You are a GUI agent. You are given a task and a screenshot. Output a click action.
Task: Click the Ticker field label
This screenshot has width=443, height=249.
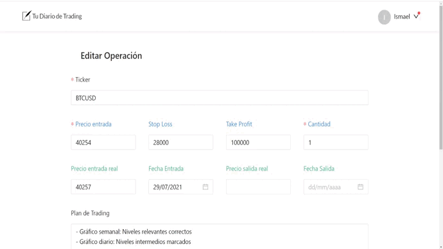[x=82, y=80]
